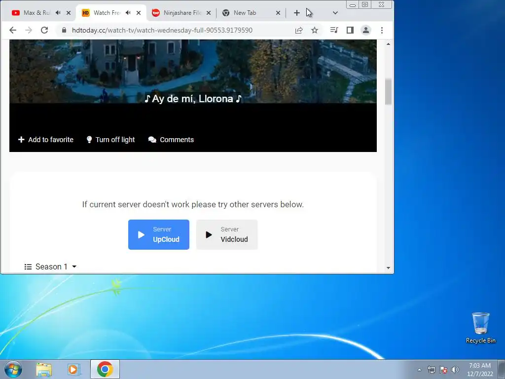Close the YouTube Max & Ruby tab
The height and width of the screenshot is (379, 505).
click(68, 13)
